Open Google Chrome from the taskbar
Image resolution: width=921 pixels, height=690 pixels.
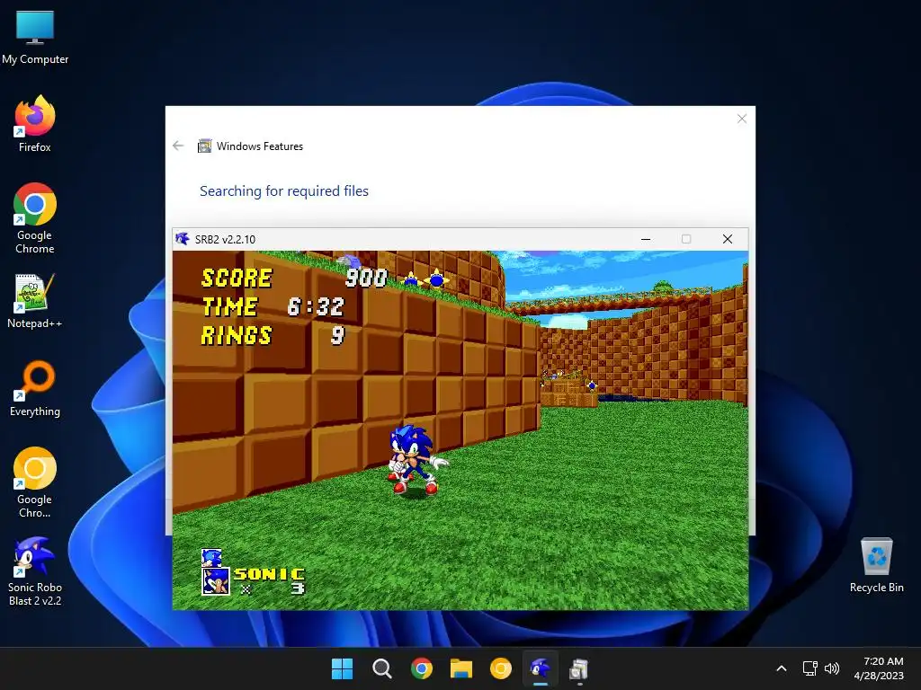pyautogui.click(x=422, y=668)
